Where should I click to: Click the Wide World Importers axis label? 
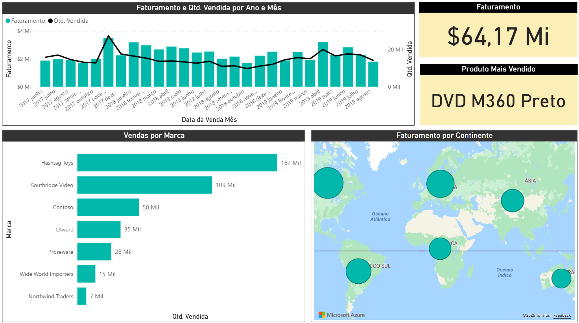point(46,274)
